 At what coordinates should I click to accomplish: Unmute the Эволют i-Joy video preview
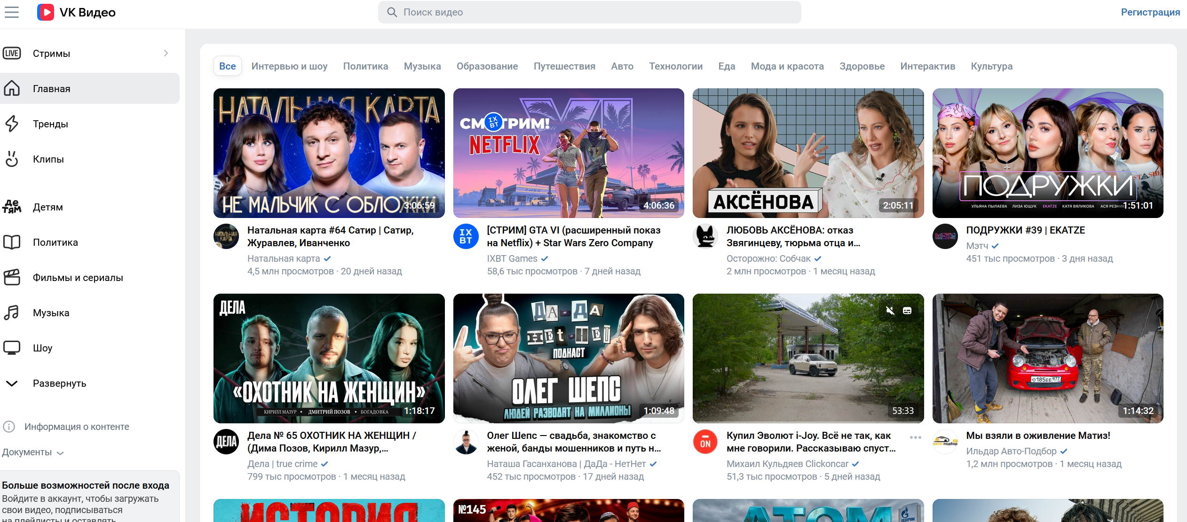coord(890,311)
